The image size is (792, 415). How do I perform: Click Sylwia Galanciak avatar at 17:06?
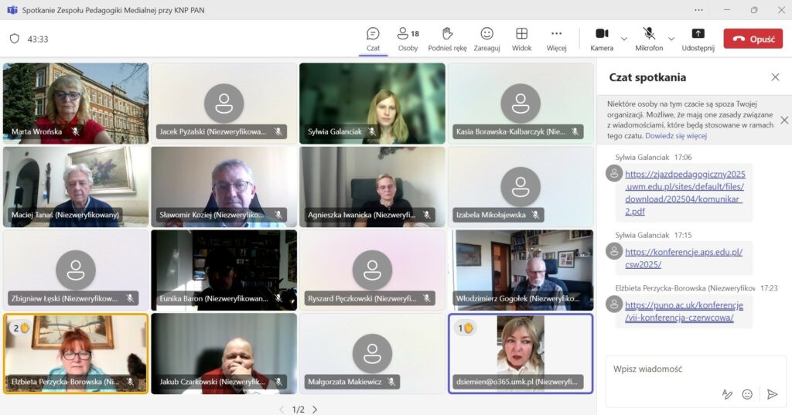click(x=614, y=174)
